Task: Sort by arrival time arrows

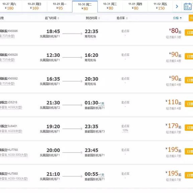Action: coord(99,18)
